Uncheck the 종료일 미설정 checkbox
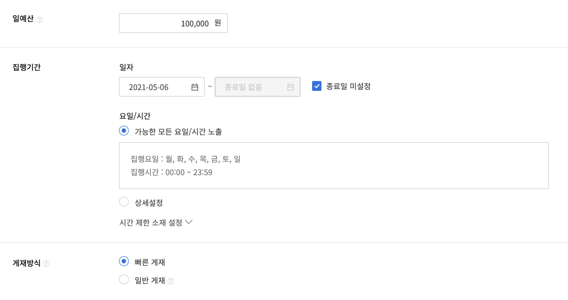This screenshot has width=568, height=300. 317,86
